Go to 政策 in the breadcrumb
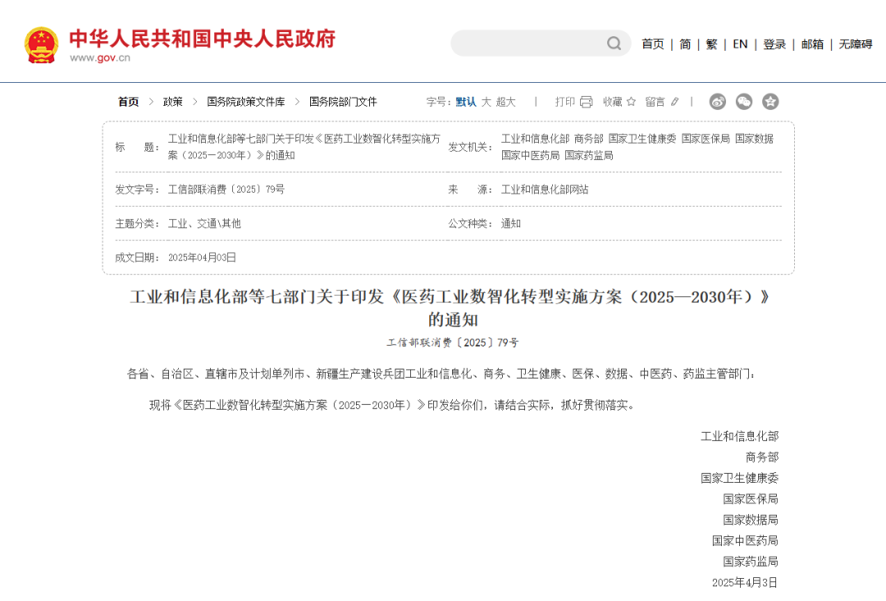Viewport: 886px width, 601px height. point(173,102)
